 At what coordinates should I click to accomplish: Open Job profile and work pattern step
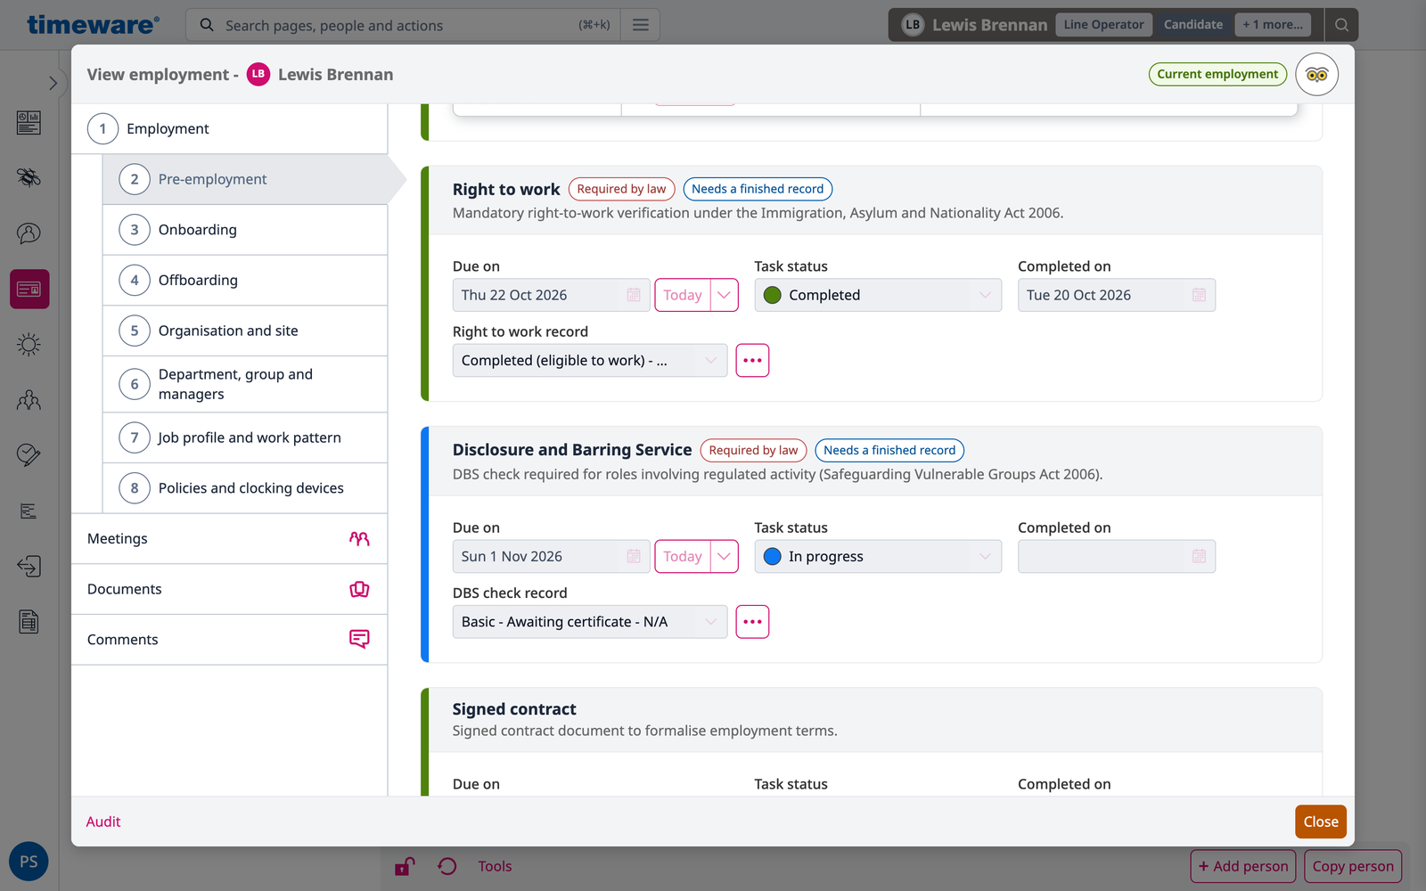coord(245,437)
